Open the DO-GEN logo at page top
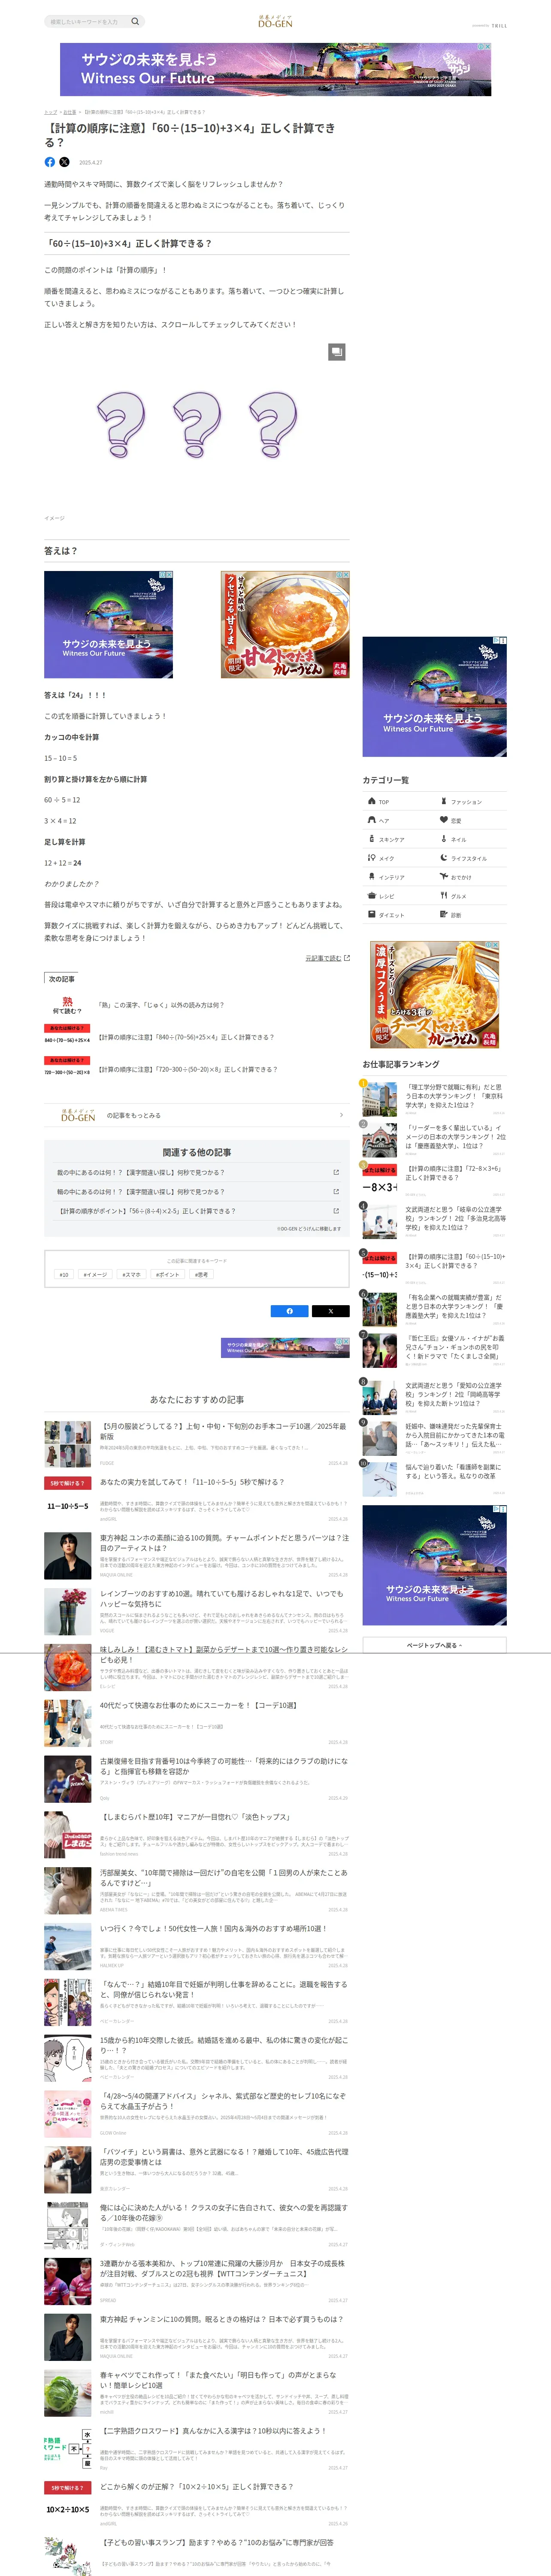This screenshot has height=2576, width=551. click(x=275, y=21)
